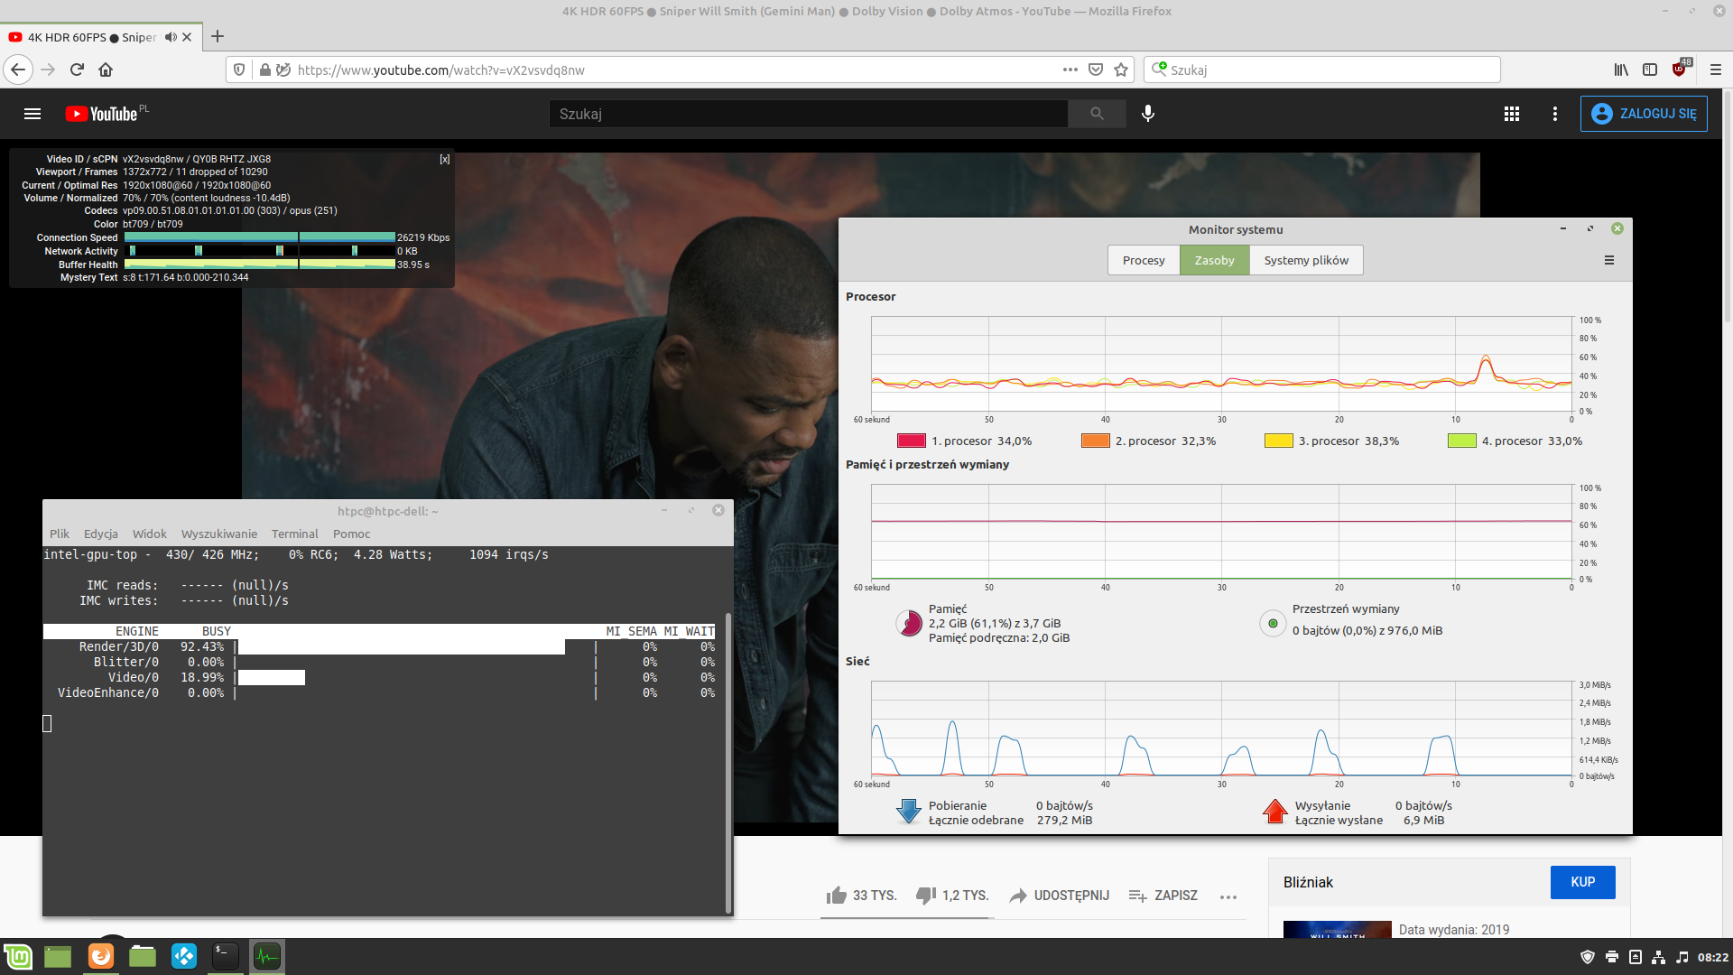Click the KUP button for Bliźniak
This screenshot has width=1733, height=975.
[x=1582, y=882]
